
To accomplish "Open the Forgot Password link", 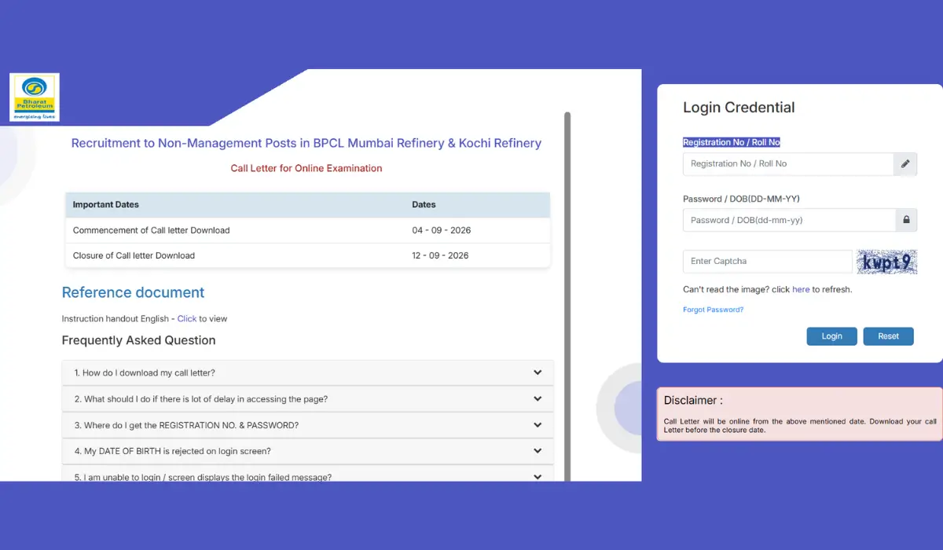I will coord(713,310).
